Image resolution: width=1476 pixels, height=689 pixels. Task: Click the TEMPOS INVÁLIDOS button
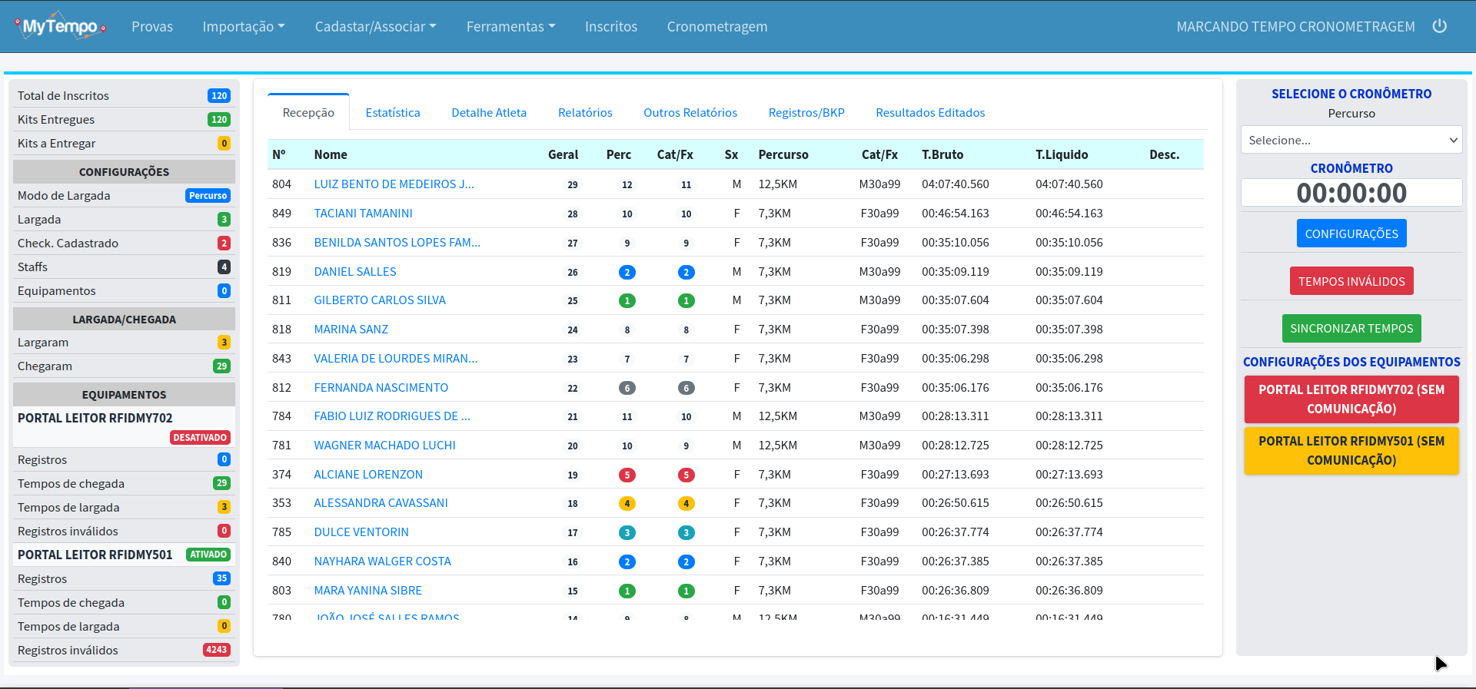point(1351,281)
